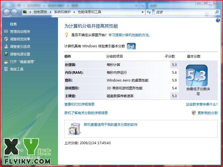Expand the arrow before 控制面板 breadcrumb

tap(30, 12)
